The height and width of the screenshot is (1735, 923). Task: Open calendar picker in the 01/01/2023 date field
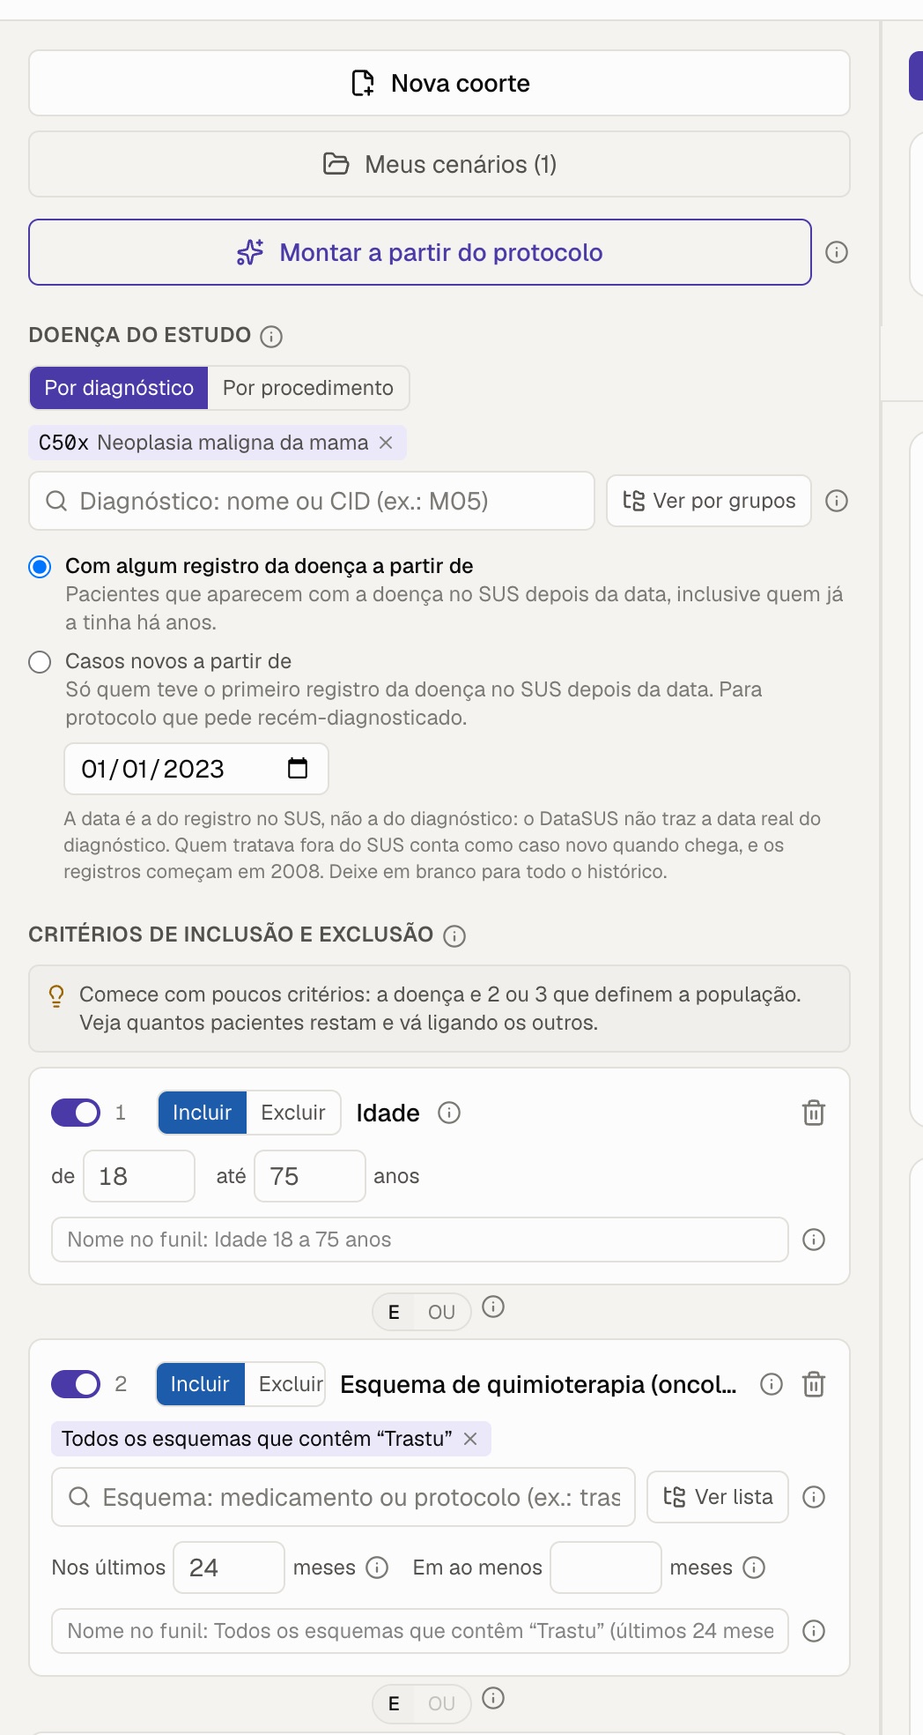[x=298, y=769]
